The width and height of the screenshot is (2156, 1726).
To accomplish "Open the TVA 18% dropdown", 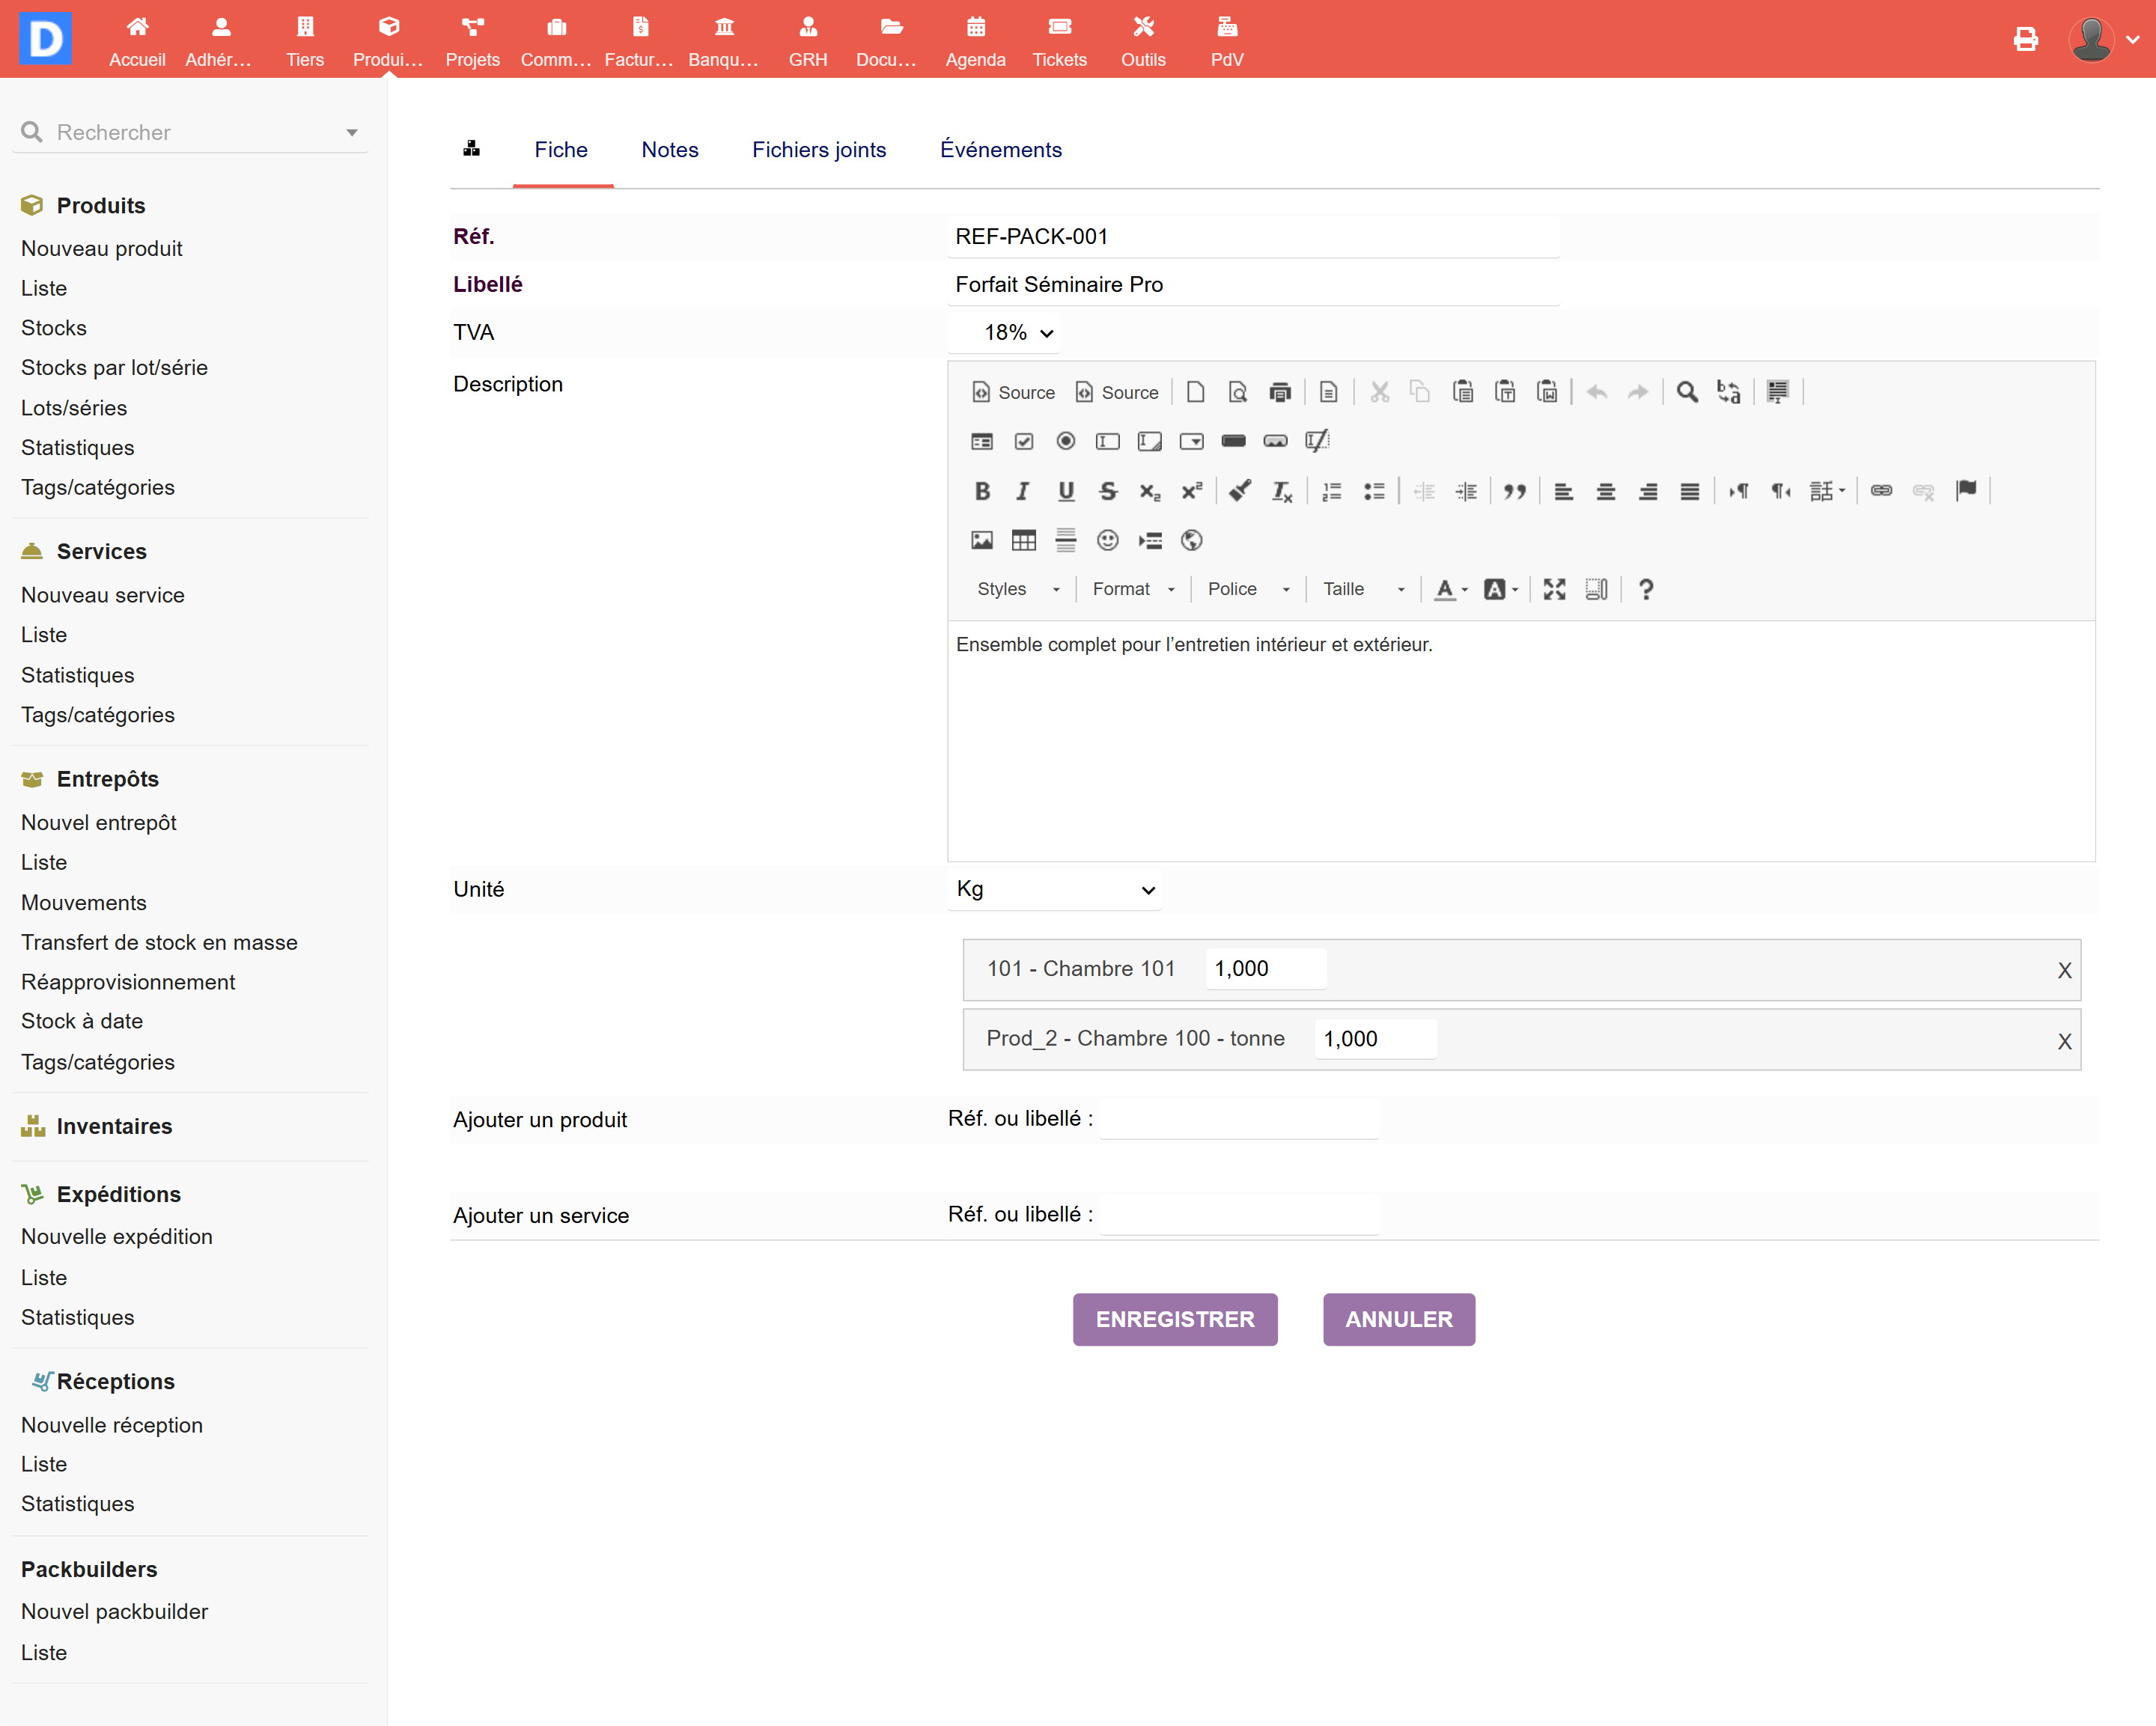I will [1017, 333].
